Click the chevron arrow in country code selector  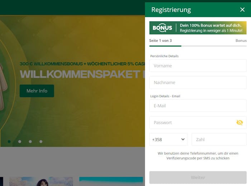(183, 139)
